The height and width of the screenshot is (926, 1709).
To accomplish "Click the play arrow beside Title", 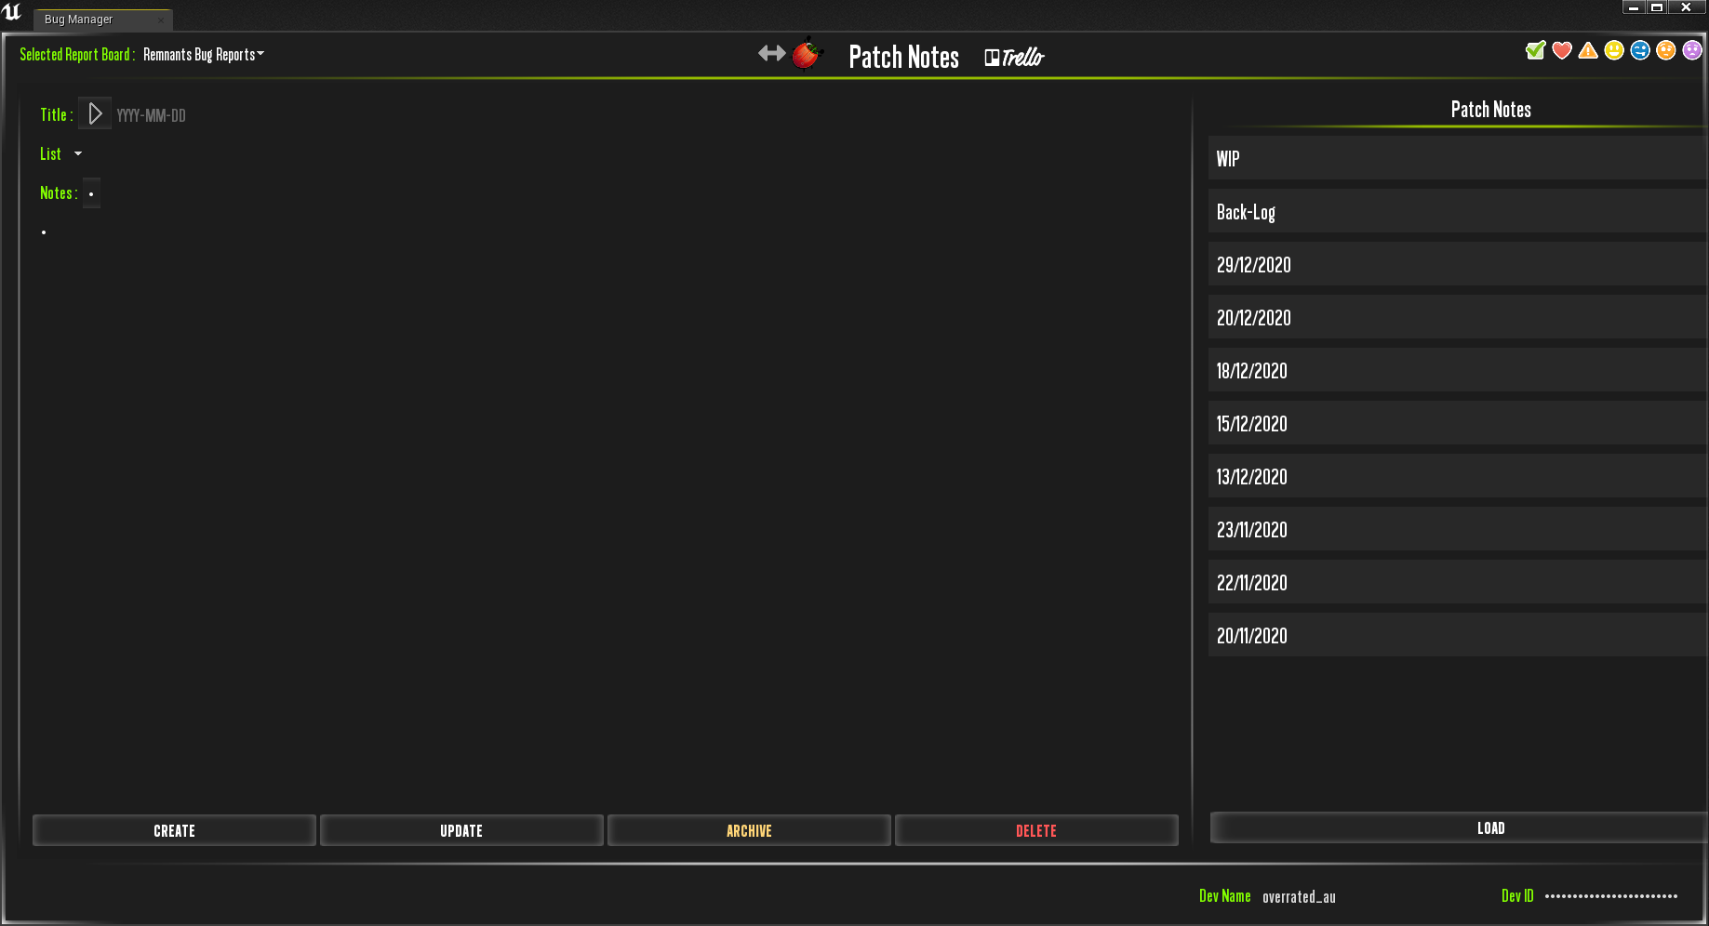I will tap(95, 114).
